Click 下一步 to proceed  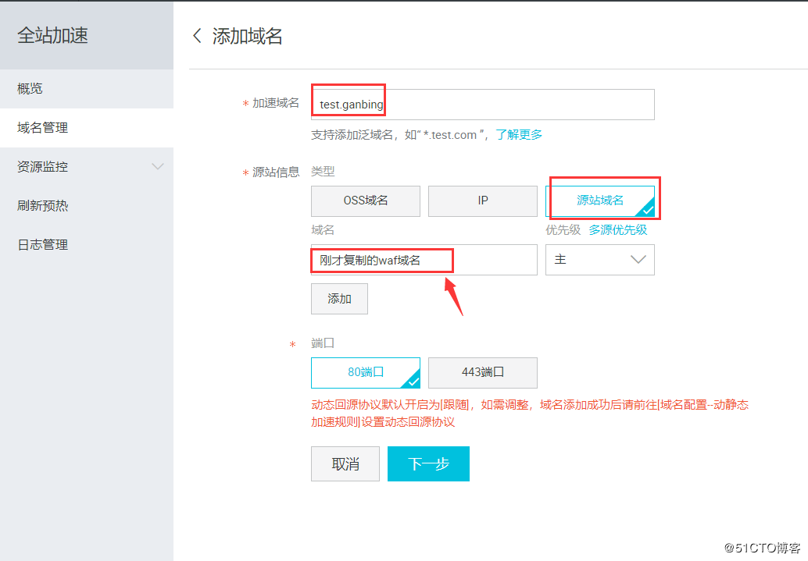point(428,463)
